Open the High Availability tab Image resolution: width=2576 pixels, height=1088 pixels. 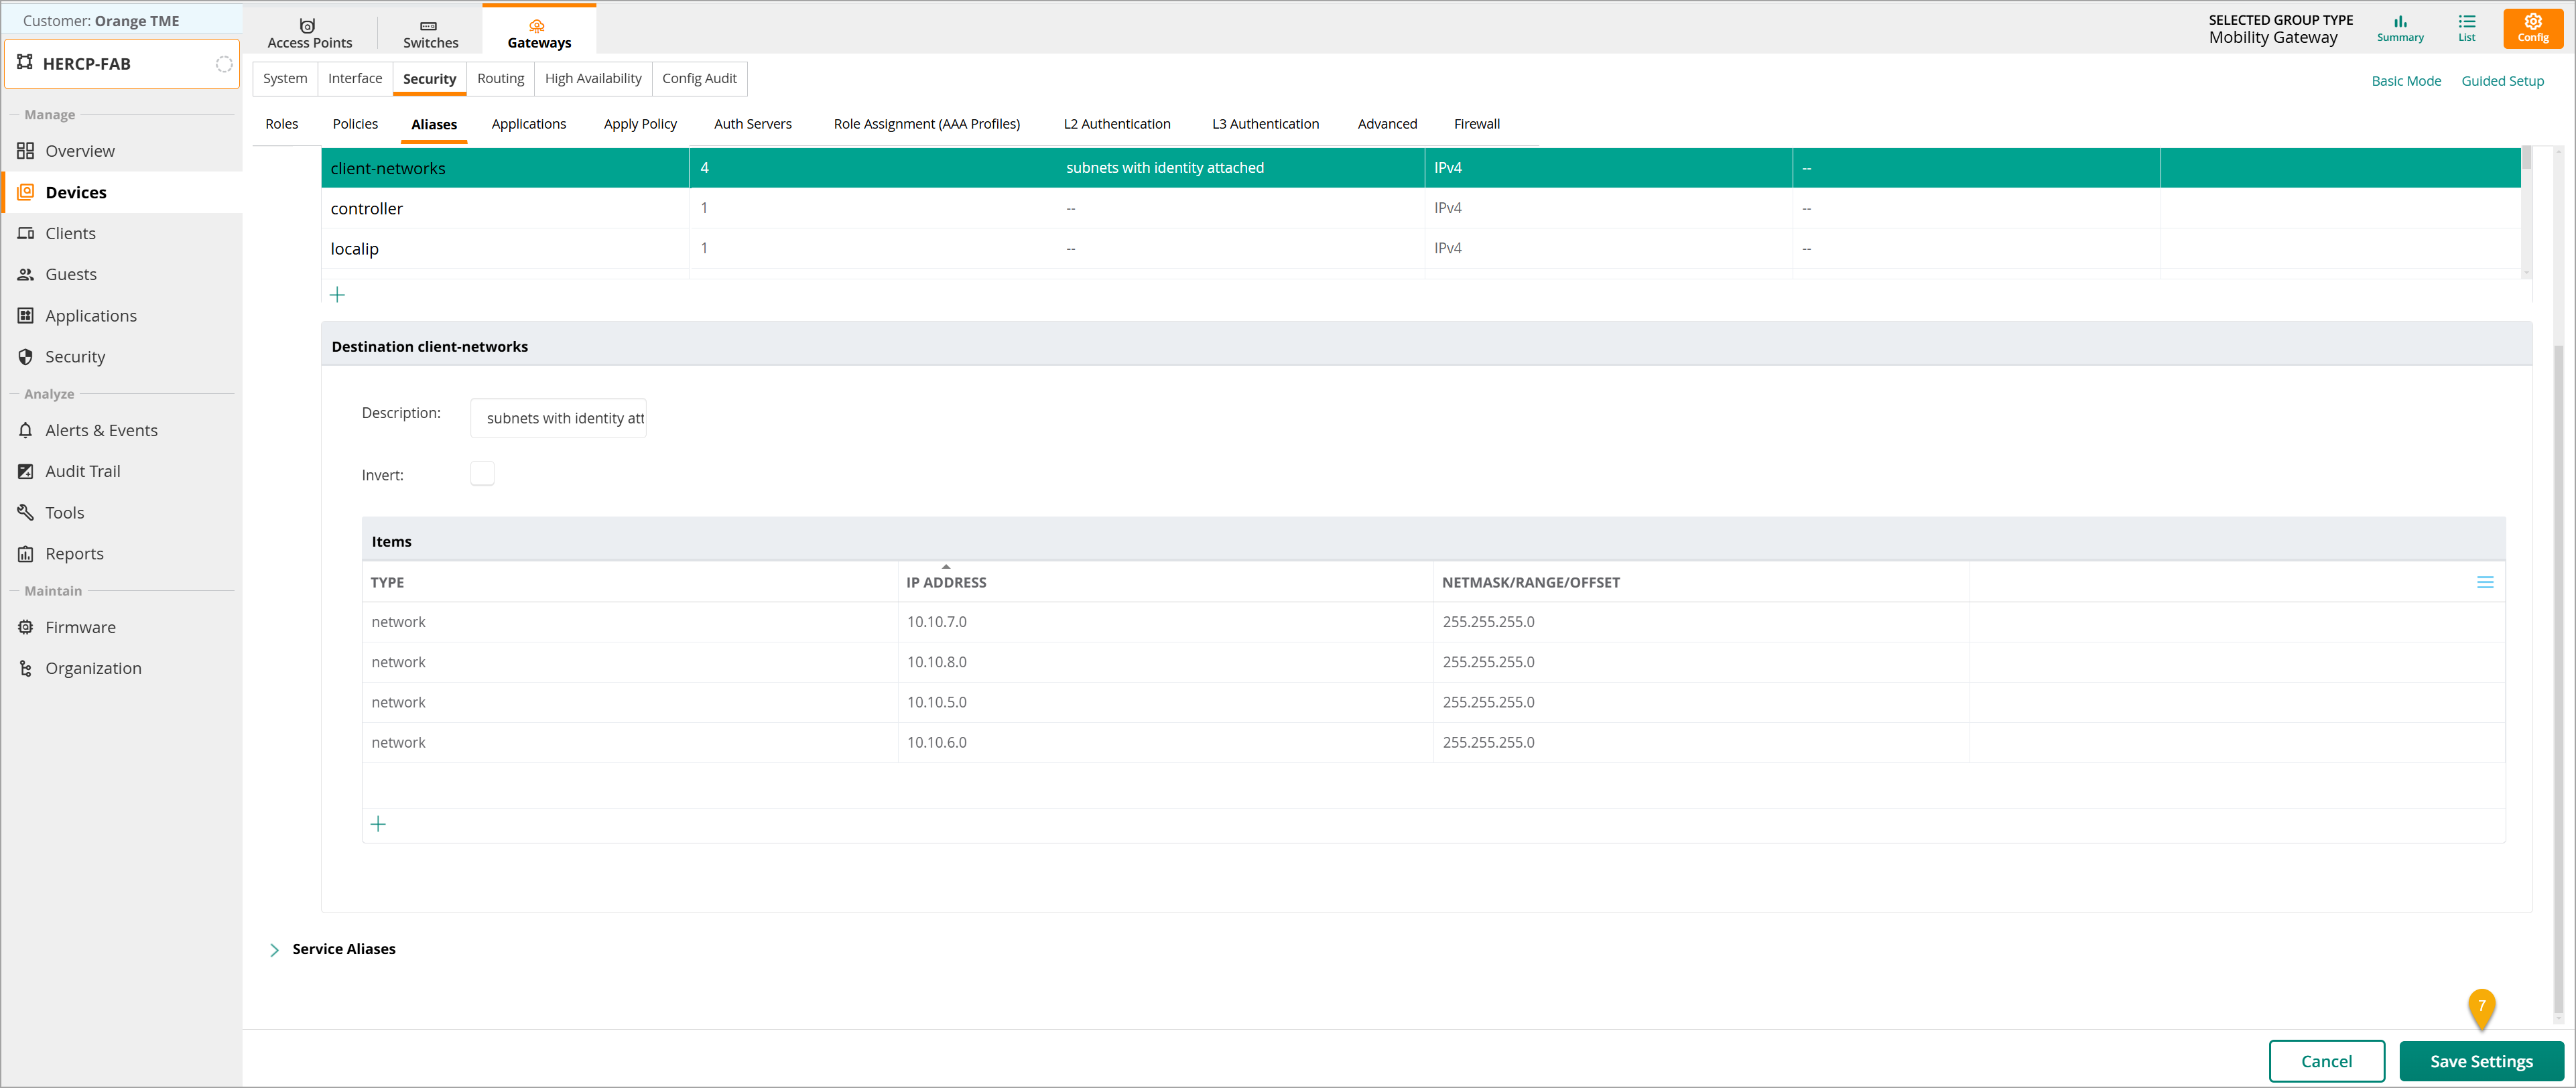click(x=593, y=78)
